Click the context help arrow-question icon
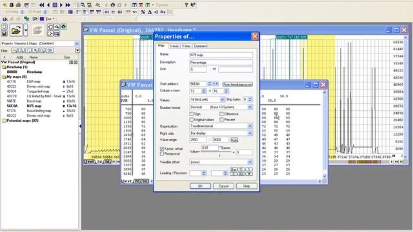The width and height of the screenshot is (413, 232). pos(193,5)
